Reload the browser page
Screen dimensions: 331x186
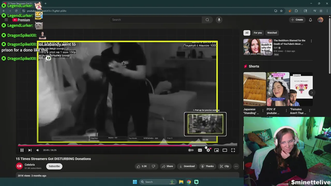pos(16,11)
